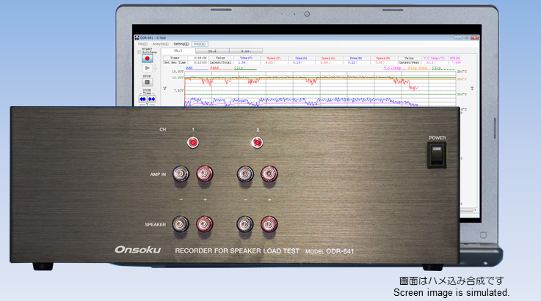Click the Ppeak latest value 7.03
Image resolution: width=541 pixels, height=301 pixels.
click(x=379, y=63)
